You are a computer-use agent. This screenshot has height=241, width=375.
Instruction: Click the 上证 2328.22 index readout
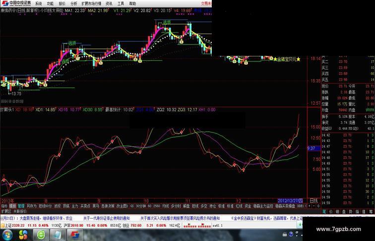click(14, 225)
